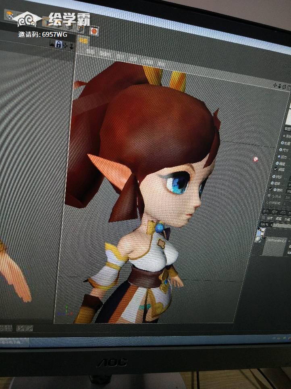Click the histogram-shaped icon beside the padlock

[52, 44]
